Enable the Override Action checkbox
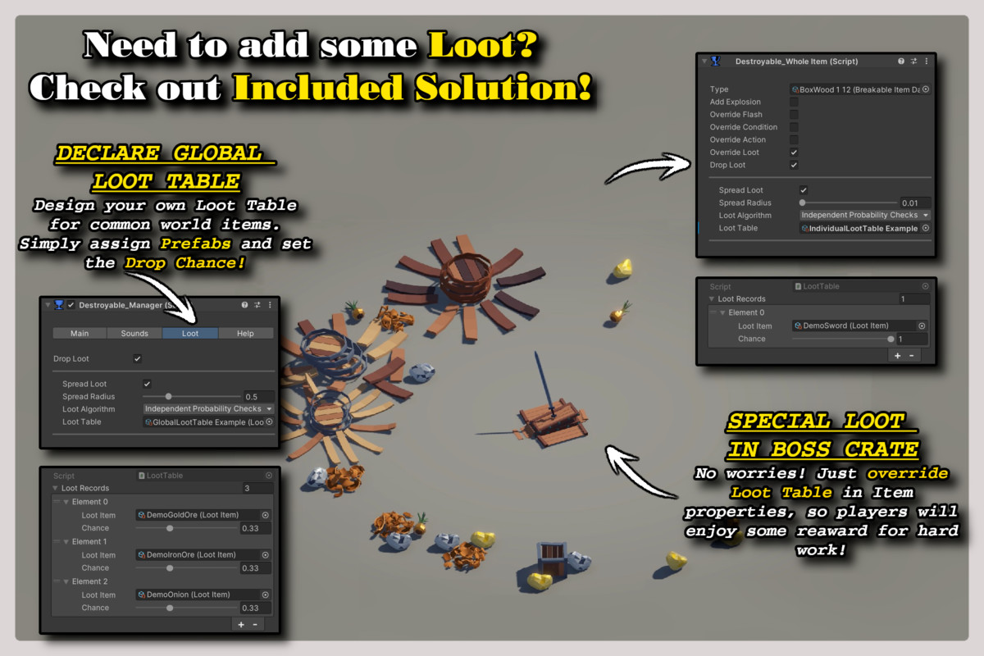Image resolution: width=984 pixels, height=656 pixels. (794, 139)
